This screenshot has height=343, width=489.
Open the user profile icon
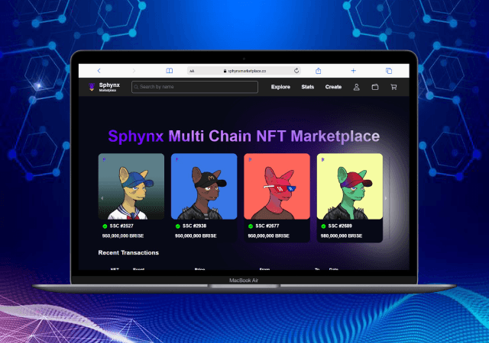point(357,87)
